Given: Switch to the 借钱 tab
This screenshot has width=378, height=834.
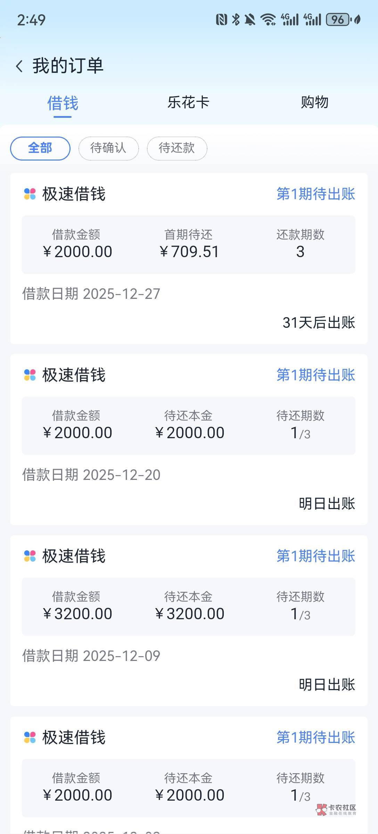Looking at the screenshot, I should click(x=63, y=103).
